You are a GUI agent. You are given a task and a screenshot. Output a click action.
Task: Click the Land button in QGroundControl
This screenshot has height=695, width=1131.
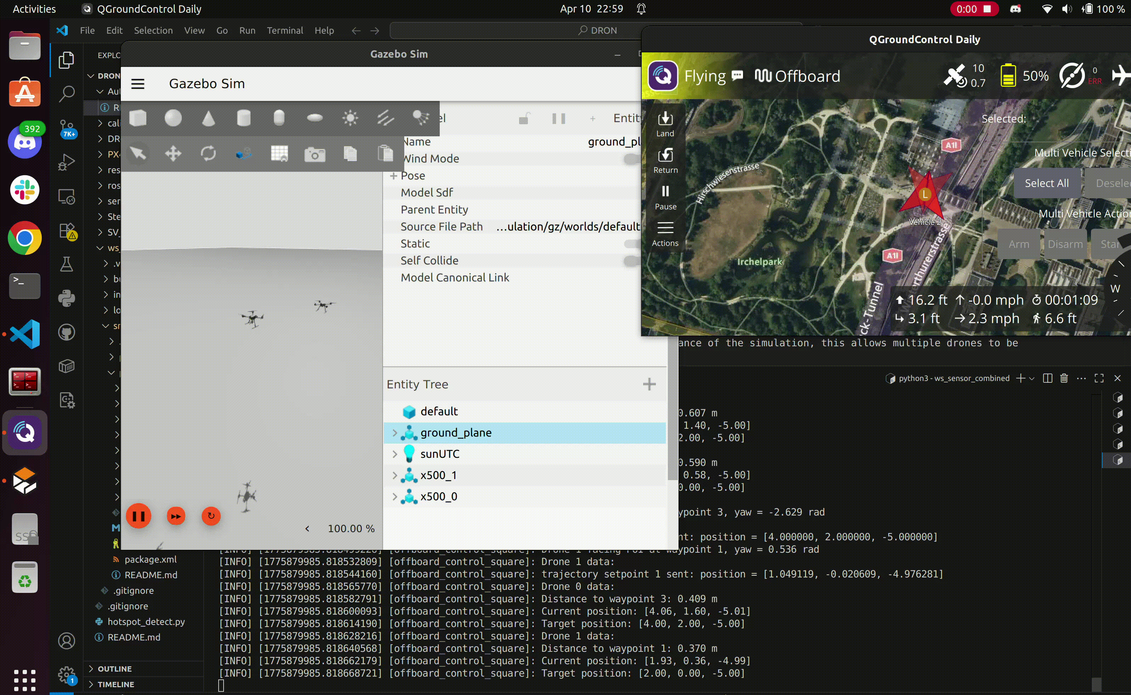point(665,124)
